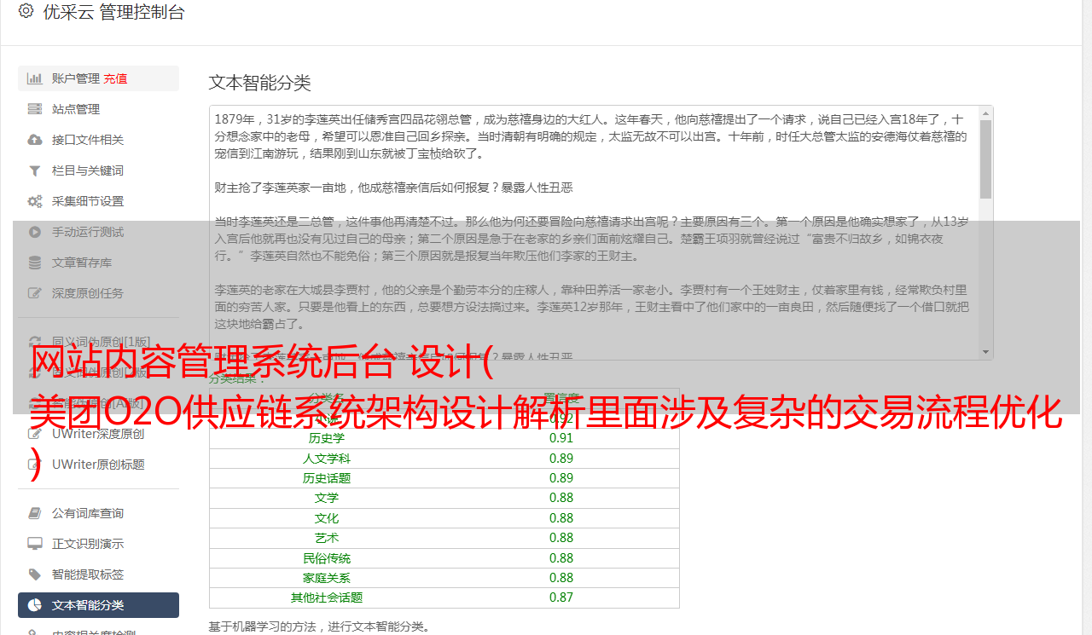Click the text area scrollbar down arrow
The width and height of the screenshot is (1092, 635).
(x=985, y=352)
